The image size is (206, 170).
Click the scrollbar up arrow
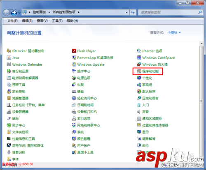pos(201,44)
